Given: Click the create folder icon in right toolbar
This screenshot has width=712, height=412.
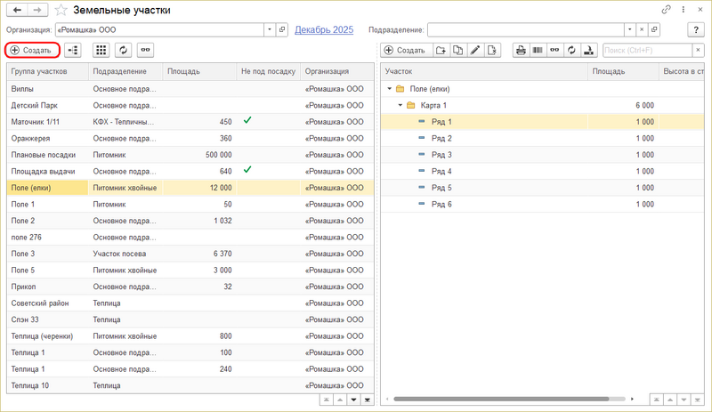Looking at the screenshot, I should tap(441, 51).
